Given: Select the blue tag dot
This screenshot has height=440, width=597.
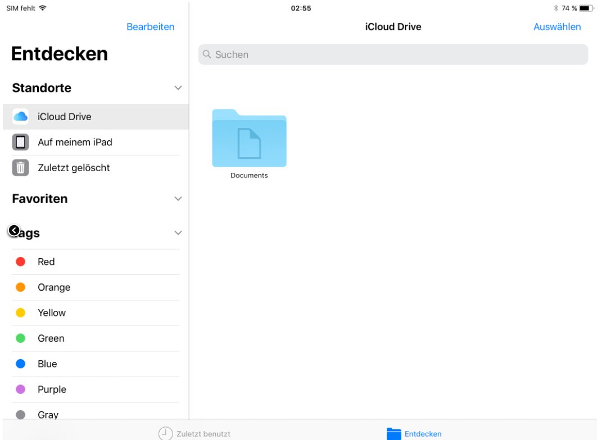Looking at the screenshot, I should [21, 364].
